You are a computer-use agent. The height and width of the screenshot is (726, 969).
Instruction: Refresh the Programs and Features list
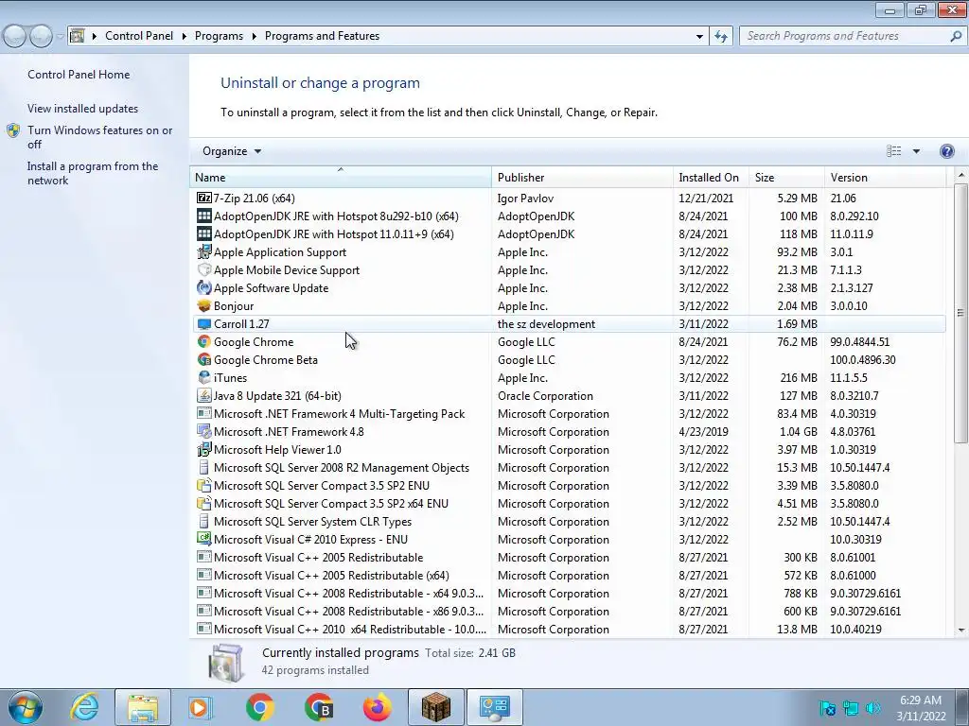[x=721, y=37]
